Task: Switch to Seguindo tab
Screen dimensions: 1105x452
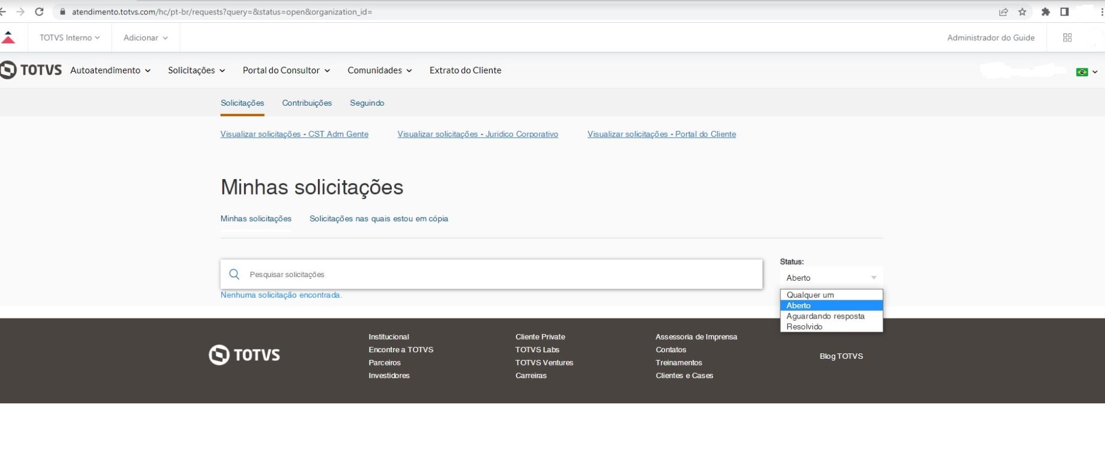Action: [x=367, y=103]
